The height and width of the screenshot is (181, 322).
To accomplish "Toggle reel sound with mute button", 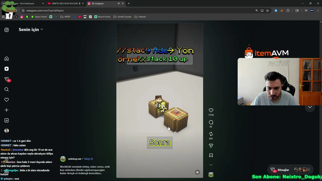I will [197, 172].
